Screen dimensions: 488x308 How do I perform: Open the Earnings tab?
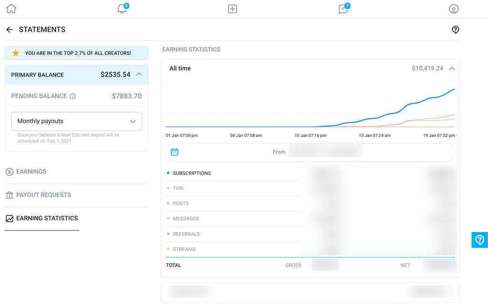click(x=31, y=172)
